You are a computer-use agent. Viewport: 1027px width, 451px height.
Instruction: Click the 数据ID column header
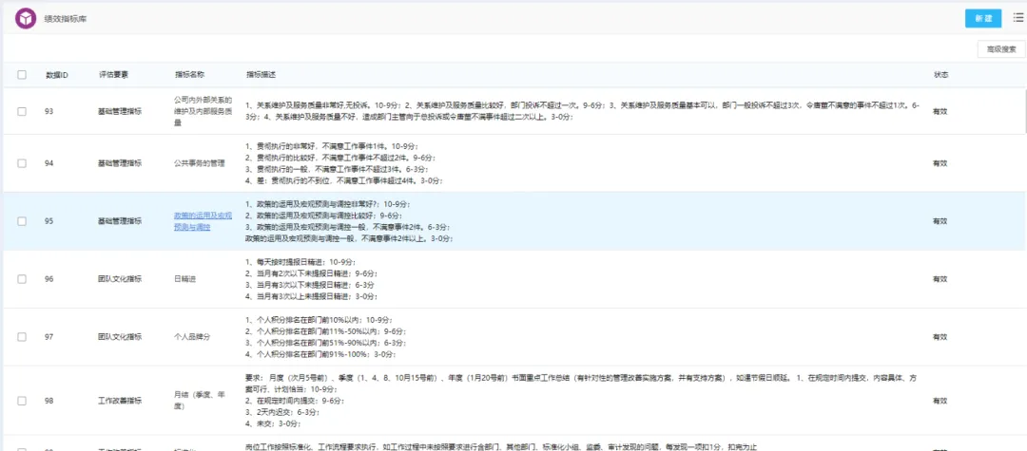tap(57, 75)
